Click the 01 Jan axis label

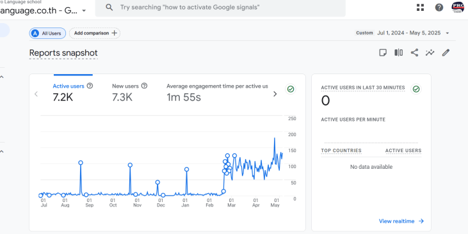point(185,203)
